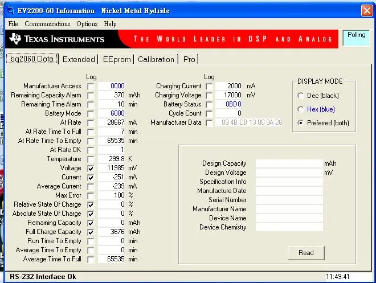Uncheck the Remaining Capacity log checkbox
376x283 pixels.
coord(91,223)
